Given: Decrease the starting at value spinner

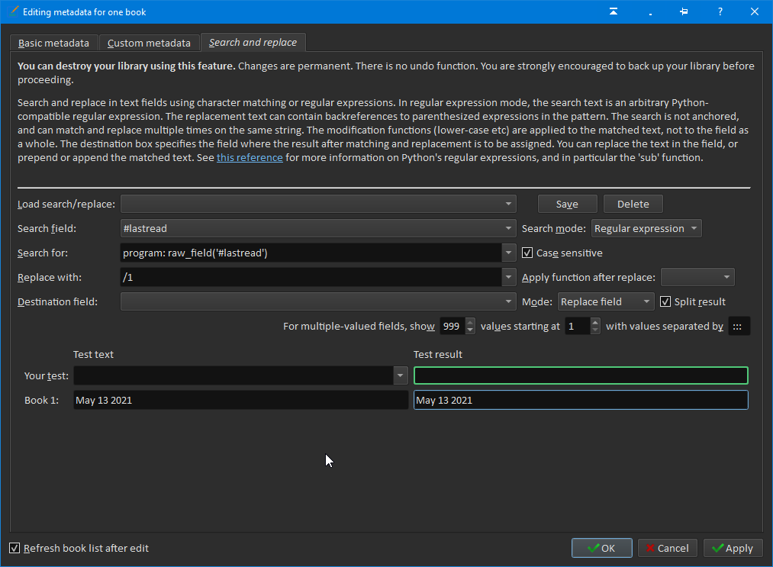Looking at the screenshot, I should [595, 330].
